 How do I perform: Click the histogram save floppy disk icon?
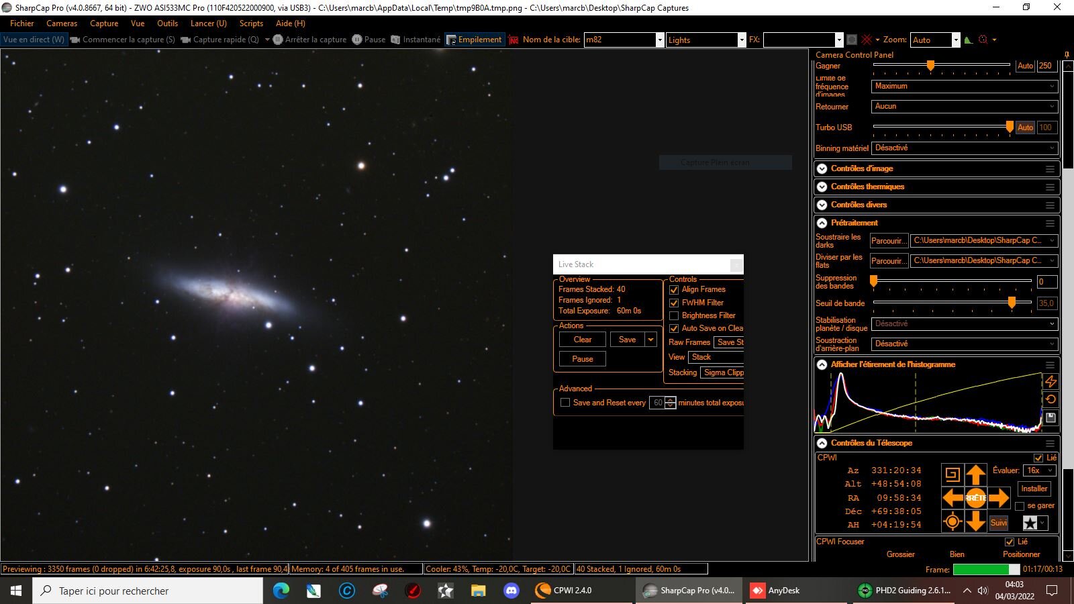click(x=1051, y=417)
